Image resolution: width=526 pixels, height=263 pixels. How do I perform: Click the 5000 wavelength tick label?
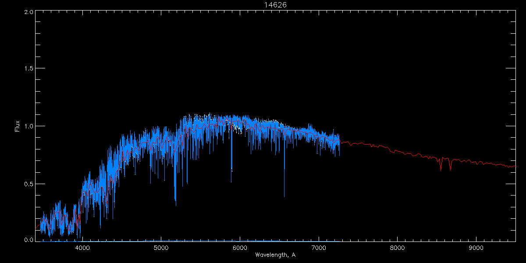[x=161, y=248]
